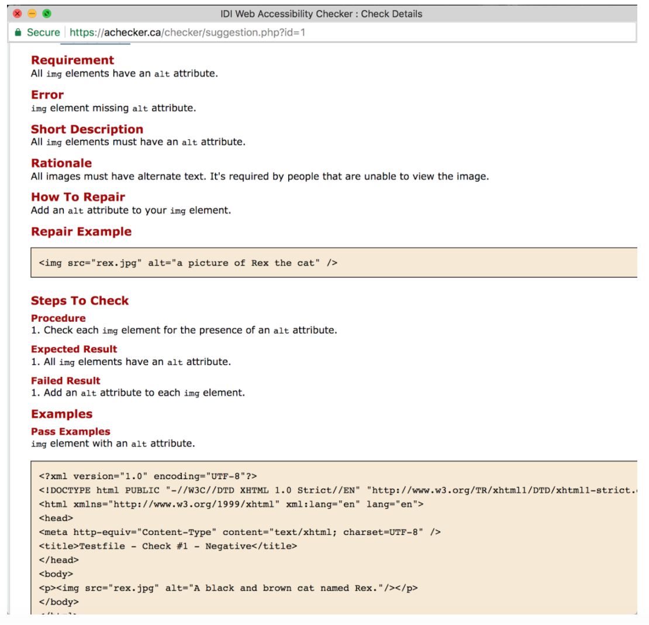The width and height of the screenshot is (649, 625).
Task: Click the Secure label in address bar
Action: (x=43, y=32)
